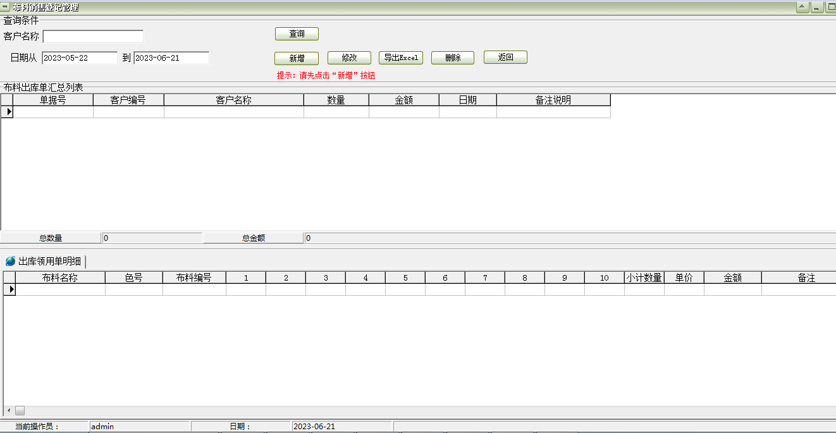Click the 小计数量 column header
This screenshot has height=433, width=836.
point(644,277)
